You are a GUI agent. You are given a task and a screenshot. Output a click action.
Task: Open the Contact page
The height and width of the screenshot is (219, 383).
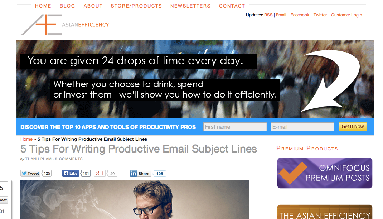point(232,6)
